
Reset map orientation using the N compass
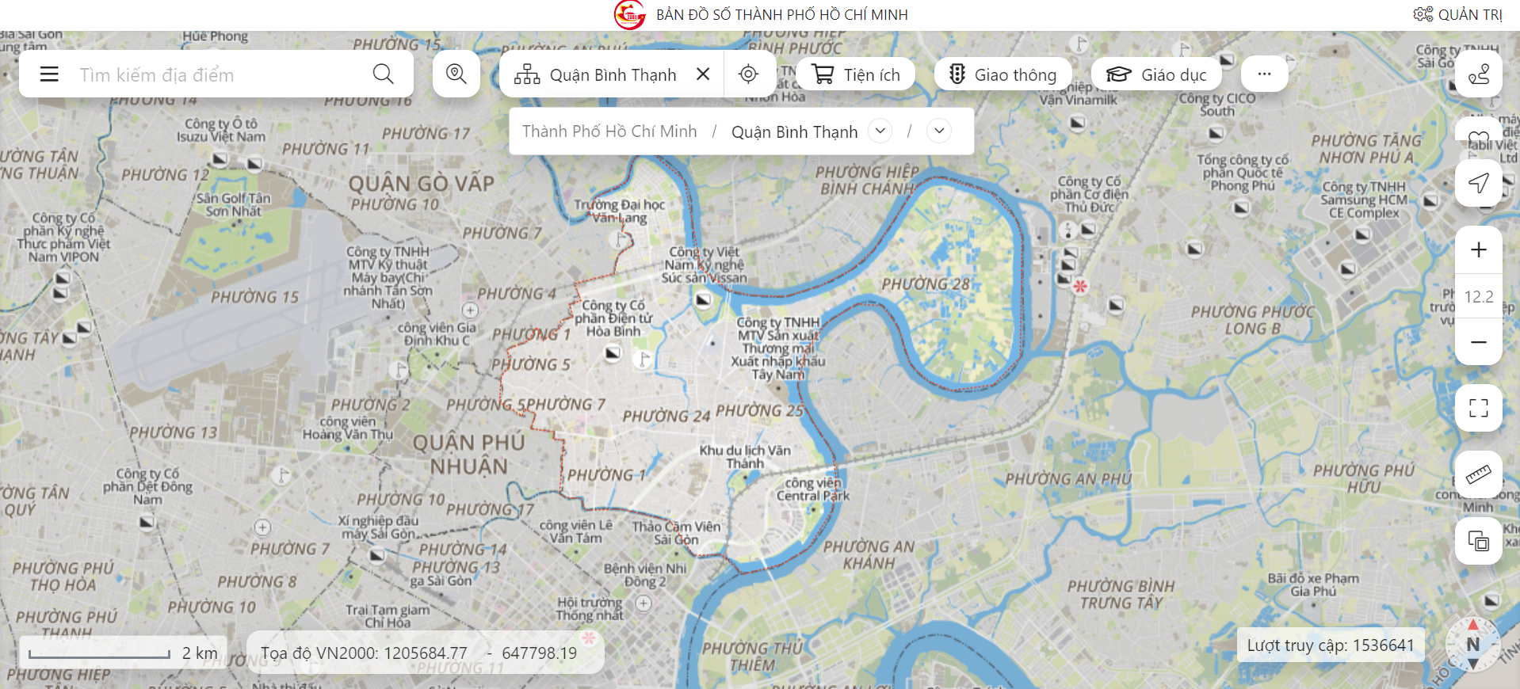(1472, 644)
